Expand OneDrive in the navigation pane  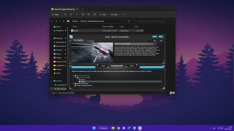coord(52,31)
